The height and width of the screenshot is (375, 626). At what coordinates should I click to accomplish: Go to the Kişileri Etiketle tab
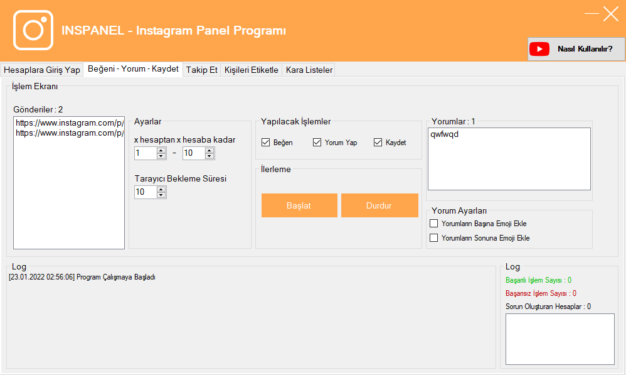coord(251,70)
